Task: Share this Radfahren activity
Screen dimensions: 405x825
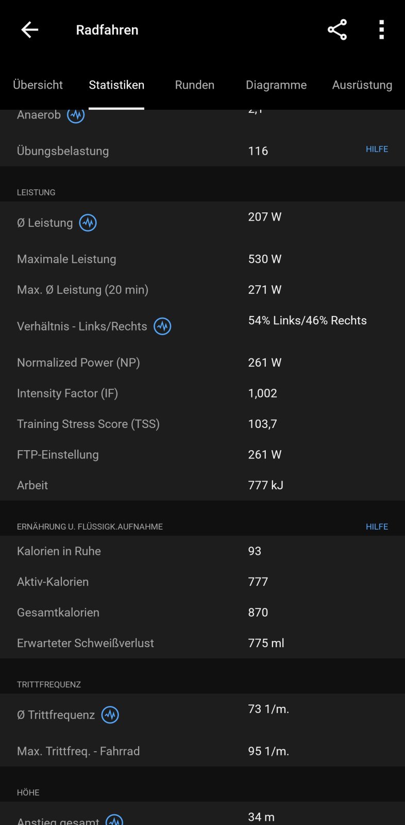Action: [x=337, y=30]
